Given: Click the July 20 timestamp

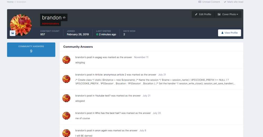Looking at the screenshot, I should point(157,113).
